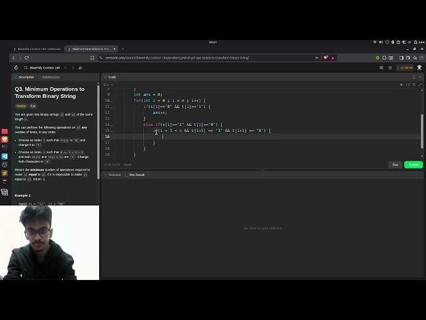Open Brave Shields lion icon

(x=325, y=58)
